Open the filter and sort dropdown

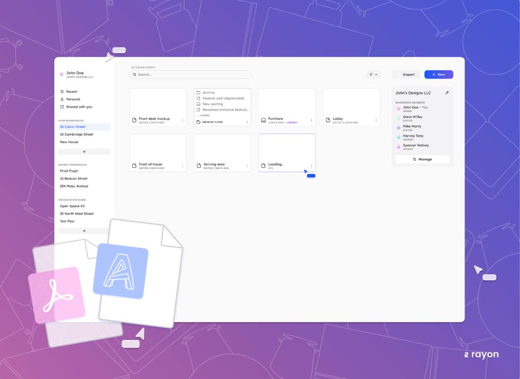click(x=373, y=75)
